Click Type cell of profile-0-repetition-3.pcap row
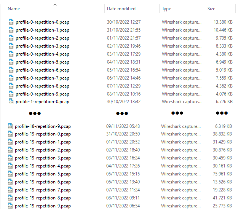 tap(182, 46)
